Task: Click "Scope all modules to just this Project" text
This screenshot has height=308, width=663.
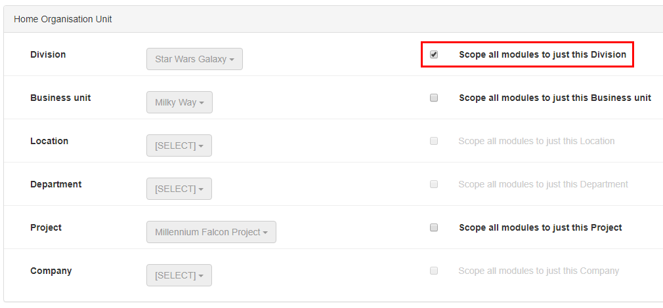Action: click(x=540, y=227)
